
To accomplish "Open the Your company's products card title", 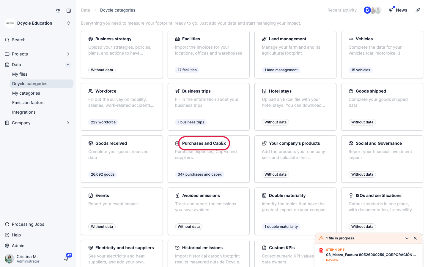I will [x=294, y=143].
